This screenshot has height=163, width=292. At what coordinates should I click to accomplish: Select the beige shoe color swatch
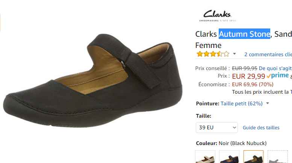point(205,157)
